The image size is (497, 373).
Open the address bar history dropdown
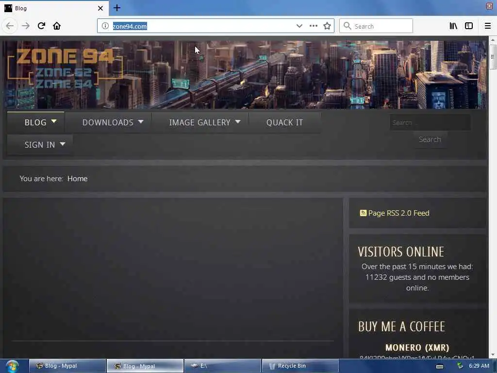[x=299, y=26]
